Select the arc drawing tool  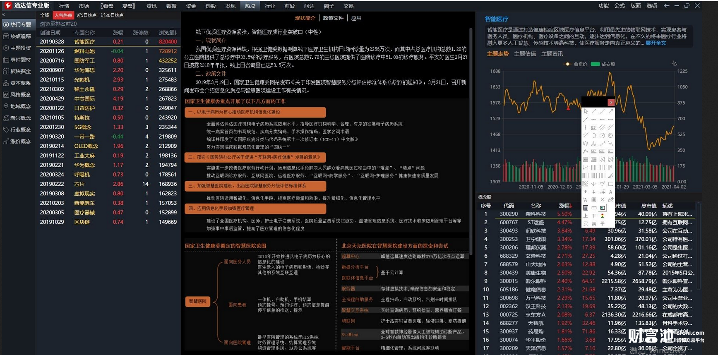594,136
